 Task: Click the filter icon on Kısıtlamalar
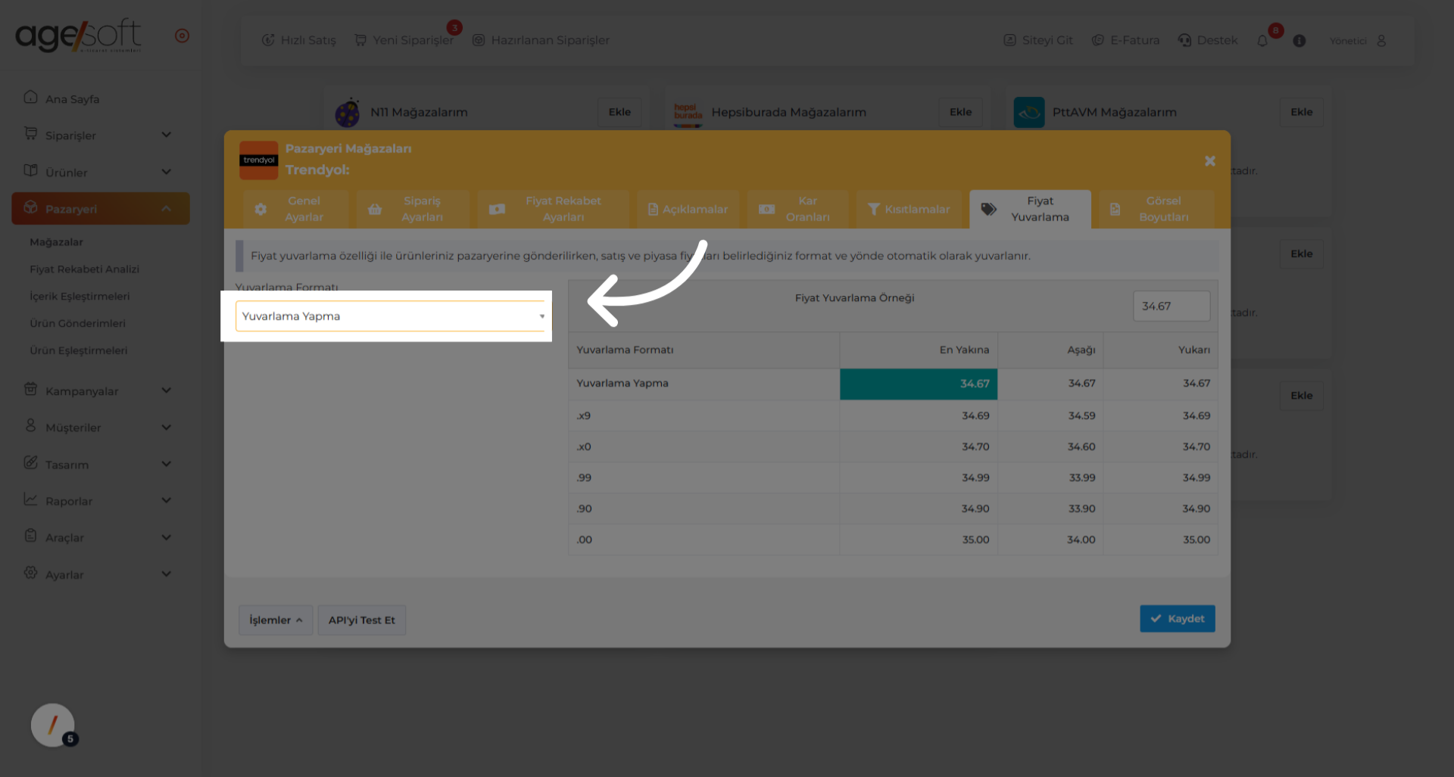coord(873,210)
